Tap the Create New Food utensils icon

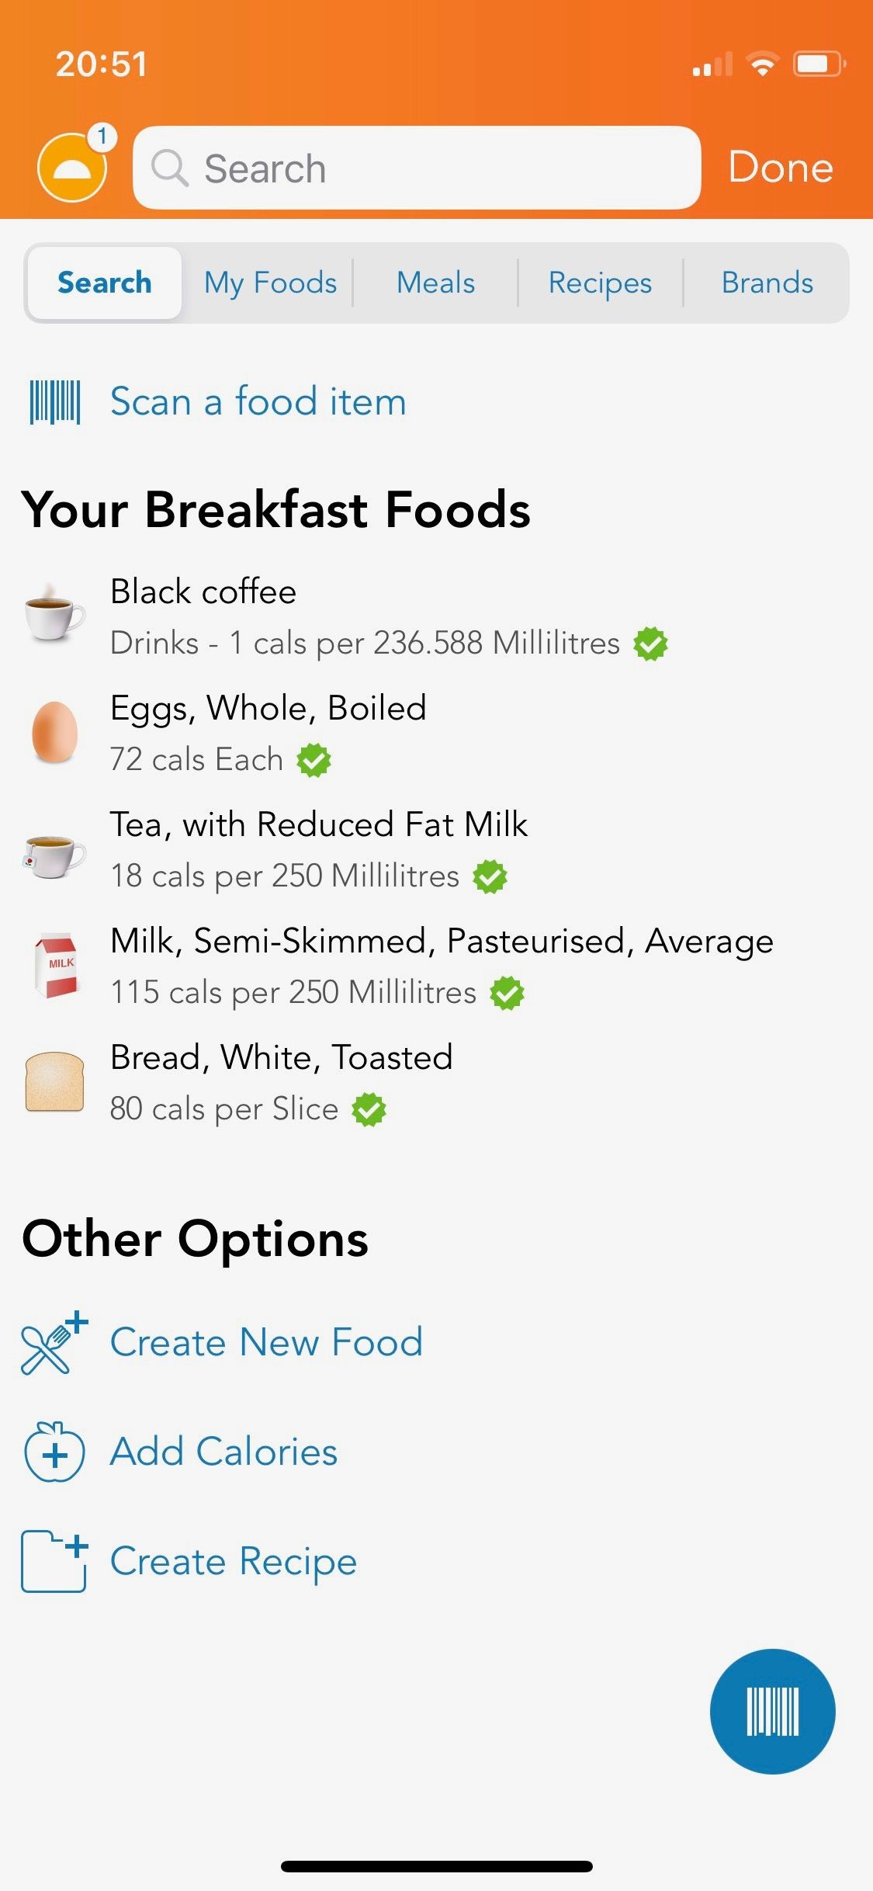click(54, 1342)
